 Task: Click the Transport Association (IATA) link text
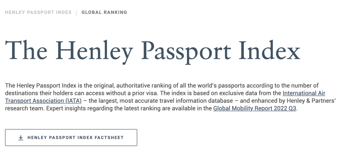click(43, 101)
